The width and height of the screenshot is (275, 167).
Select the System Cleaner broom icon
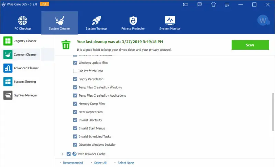59,21
